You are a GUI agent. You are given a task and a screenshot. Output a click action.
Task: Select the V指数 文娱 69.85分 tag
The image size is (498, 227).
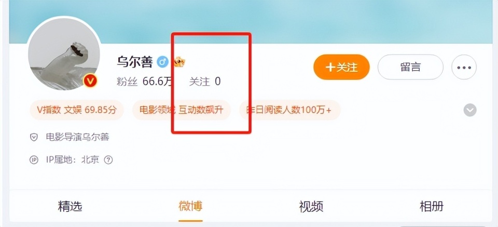[77, 110]
